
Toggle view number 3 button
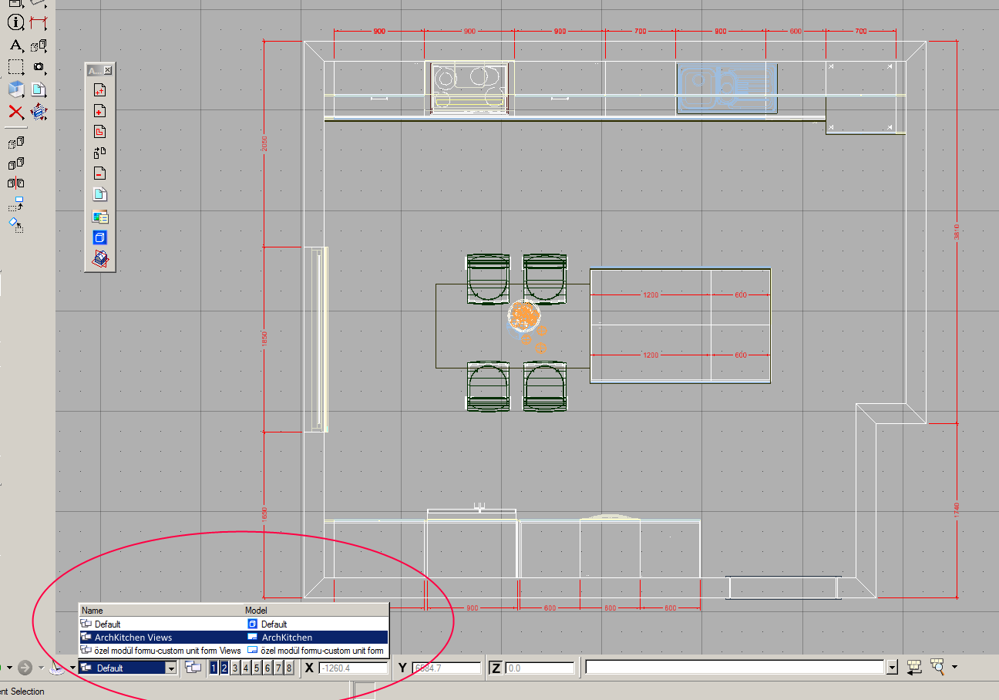[235, 668]
